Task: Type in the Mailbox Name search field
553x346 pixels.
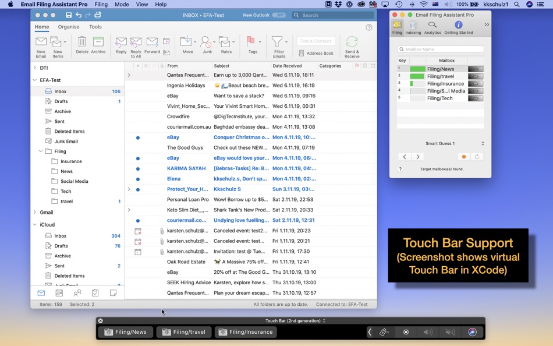Action: (x=440, y=49)
